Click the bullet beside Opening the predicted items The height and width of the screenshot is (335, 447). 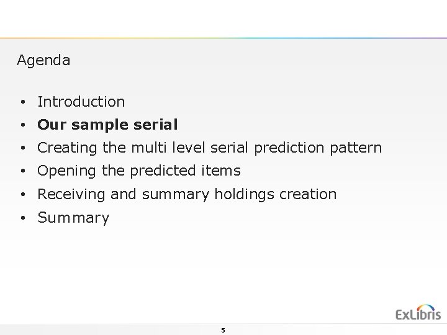(22, 171)
